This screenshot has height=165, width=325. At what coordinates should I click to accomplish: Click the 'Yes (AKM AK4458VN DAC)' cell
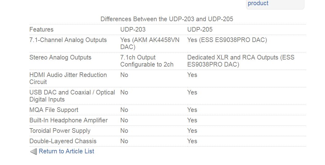point(150,43)
